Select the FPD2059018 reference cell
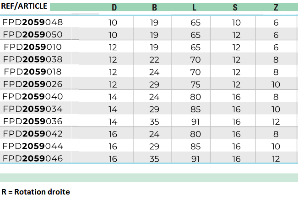 coord(33,72)
